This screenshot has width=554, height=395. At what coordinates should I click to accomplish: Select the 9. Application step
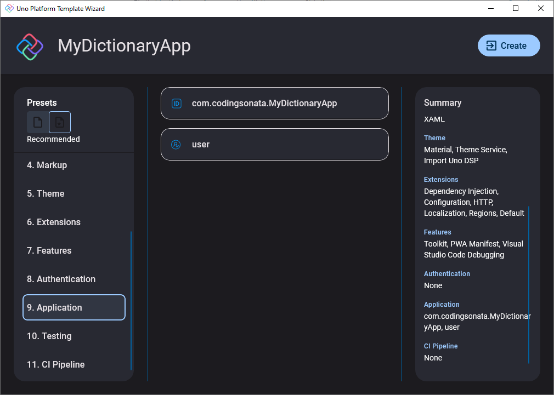point(74,307)
